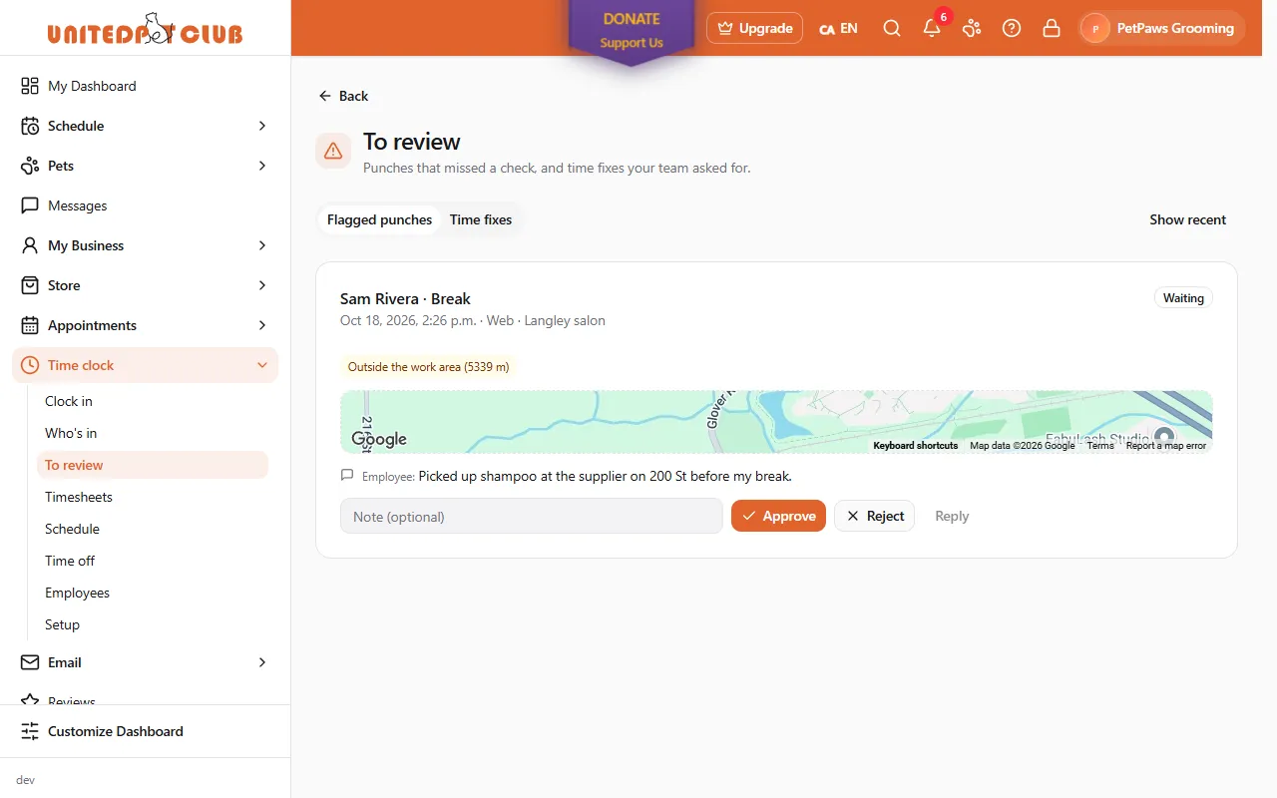This screenshot has width=1277, height=798.
Task: Expand the My Business menu chevron
Action: [262, 245]
